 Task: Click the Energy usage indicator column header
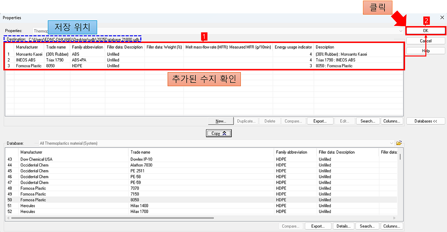coord(293,47)
